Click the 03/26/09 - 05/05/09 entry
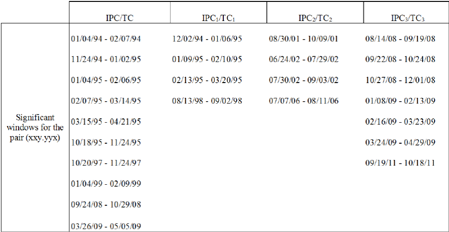The height and width of the screenshot is (232, 449). [105, 225]
